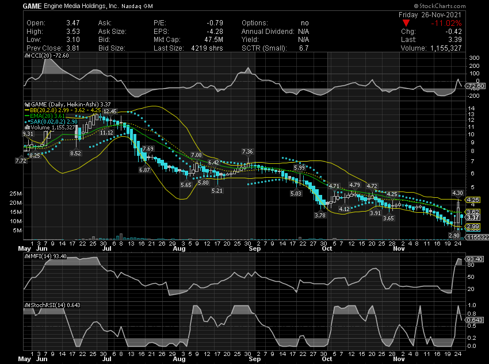Click the 5.03 price annotation

point(296,194)
